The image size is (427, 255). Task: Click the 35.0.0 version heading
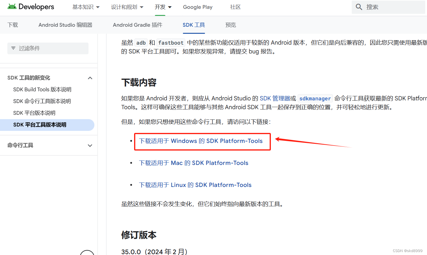click(x=154, y=252)
